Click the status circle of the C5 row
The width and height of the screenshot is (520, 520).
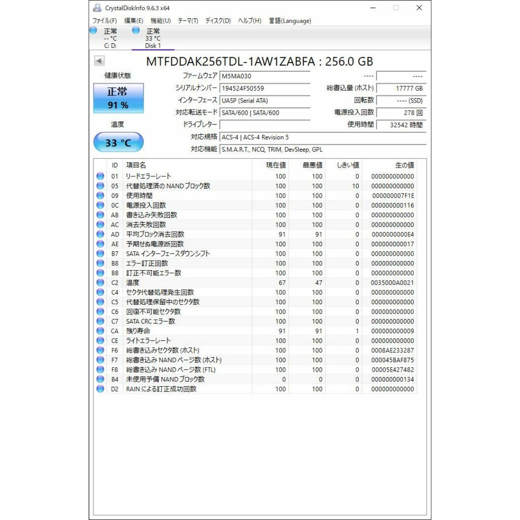point(100,302)
